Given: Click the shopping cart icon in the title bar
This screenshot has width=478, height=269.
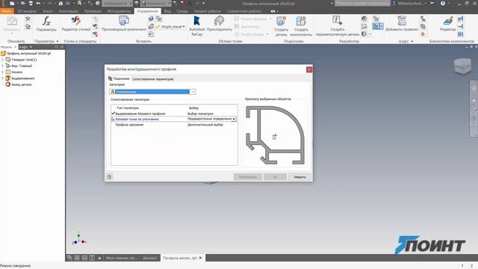Looking at the screenshot, I should pos(432,3).
